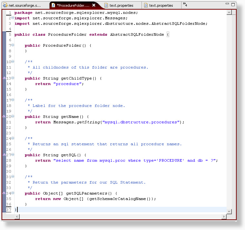Click the highlighted opening brace on line 5

[168, 34]
